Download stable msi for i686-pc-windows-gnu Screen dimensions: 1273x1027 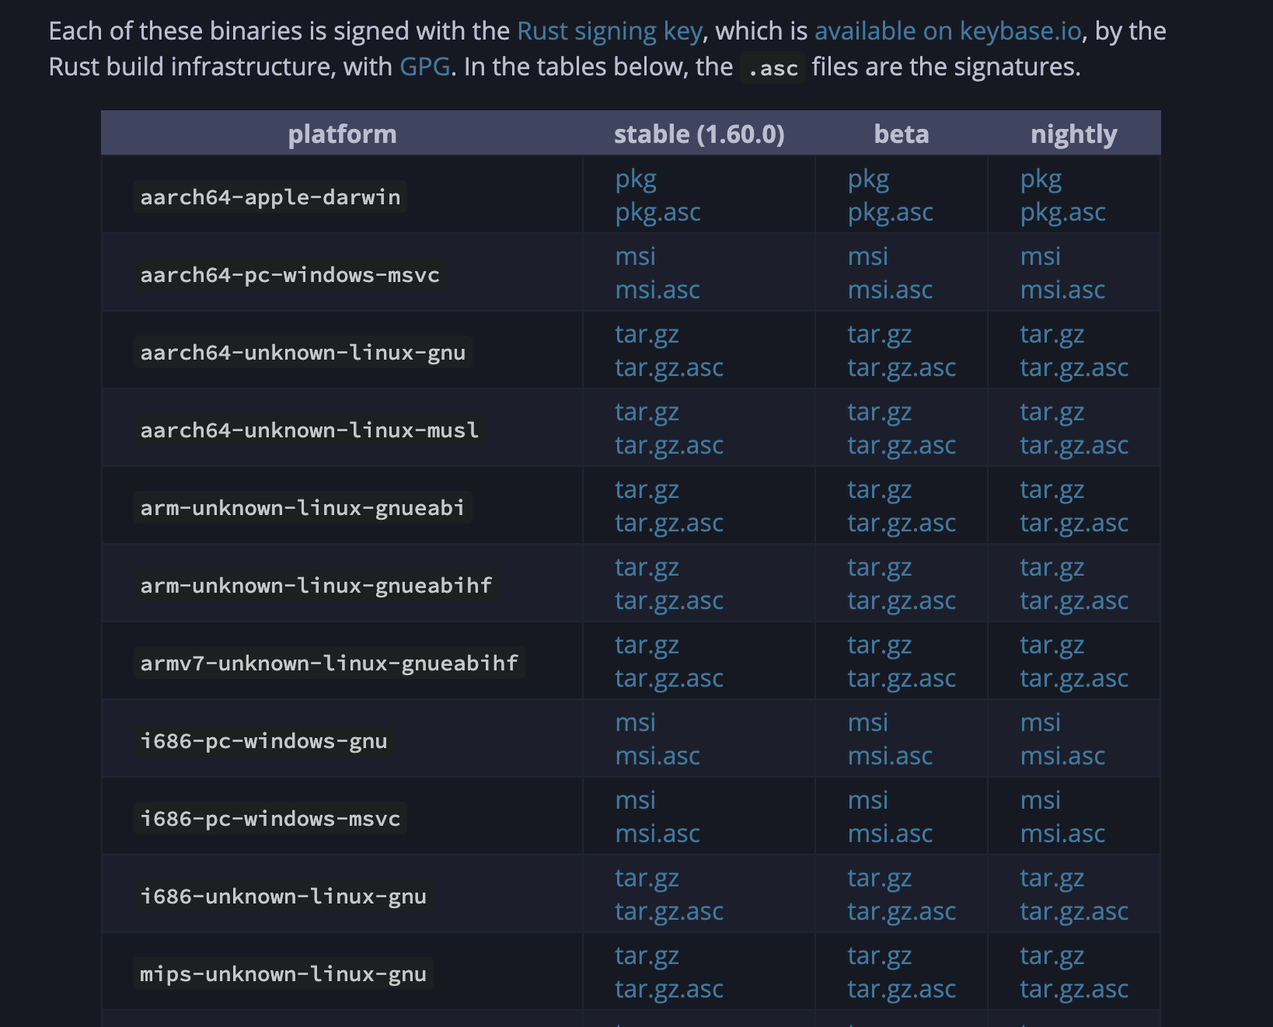(635, 723)
